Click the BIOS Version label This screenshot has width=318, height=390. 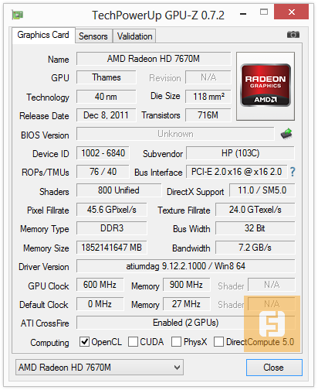point(45,135)
